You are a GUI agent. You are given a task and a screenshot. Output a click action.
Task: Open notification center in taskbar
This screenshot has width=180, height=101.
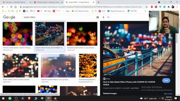[175, 98]
